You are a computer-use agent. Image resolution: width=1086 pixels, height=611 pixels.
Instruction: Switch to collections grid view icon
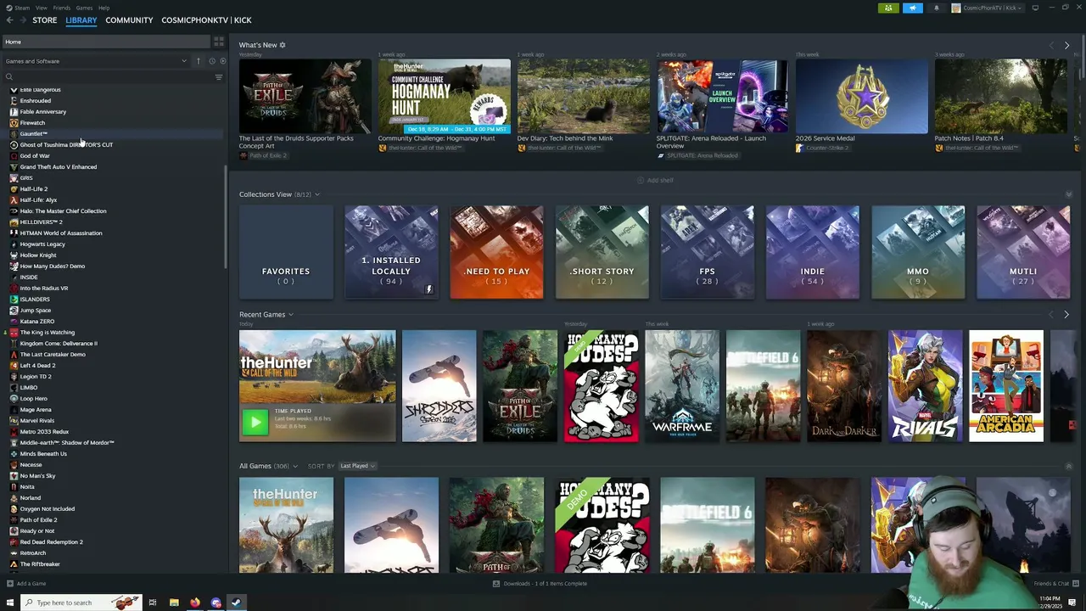pyautogui.click(x=219, y=42)
